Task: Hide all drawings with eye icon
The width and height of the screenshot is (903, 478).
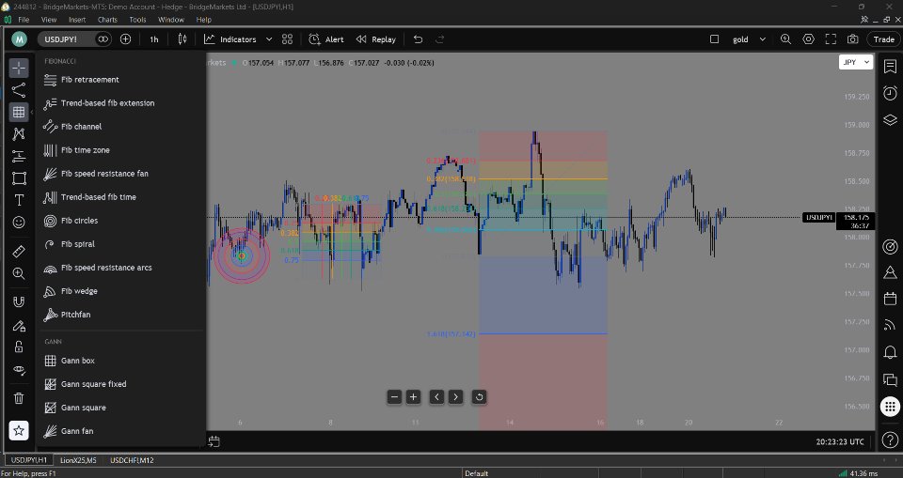Action: (x=19, y=370)
